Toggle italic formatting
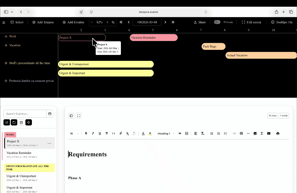Viewport: 297px width, 193px height. click(x=93, y=133)
